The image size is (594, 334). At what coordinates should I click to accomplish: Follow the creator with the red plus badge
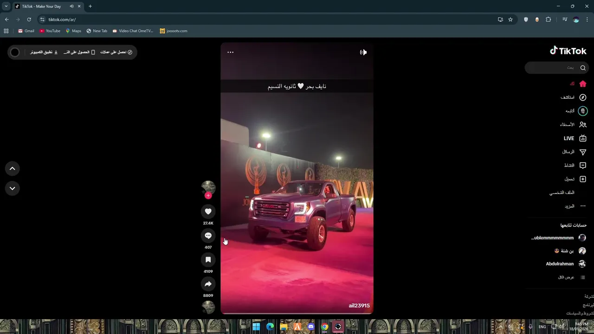208,196
